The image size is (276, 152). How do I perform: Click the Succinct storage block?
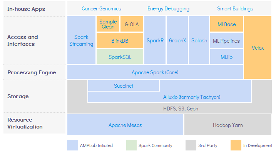(x=124, y=86)
